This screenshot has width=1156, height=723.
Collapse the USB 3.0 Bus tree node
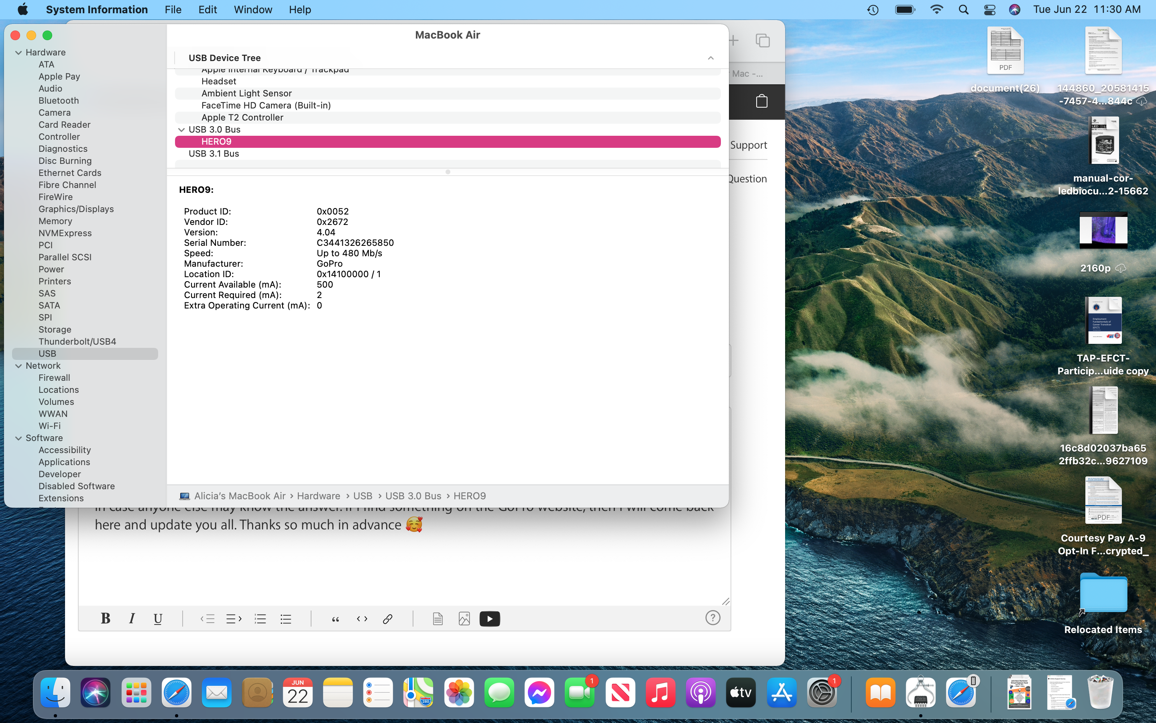click(x=181, y=130)
